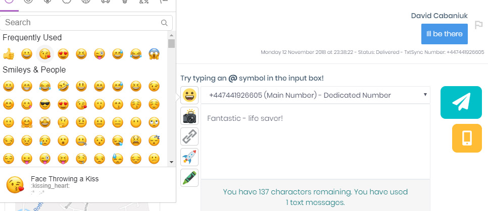Pick the smirking face emoji
The width and height of the screenshot is (488, 211).
9,140
